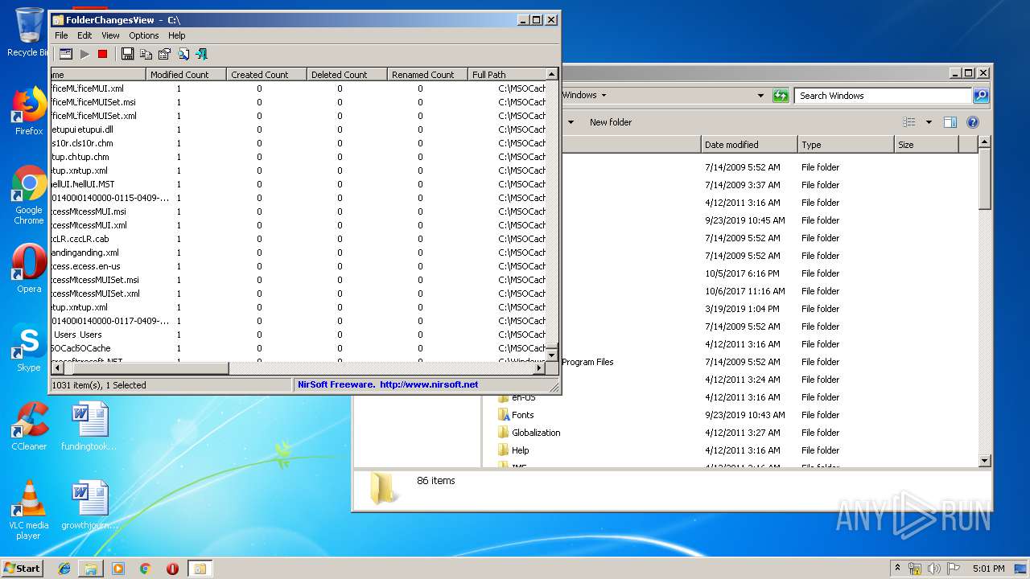Image resolution: width=1030 pixels, height=579 pixels.
Task: Save selected items using the floppy icon
Action: tap(127, 54)
